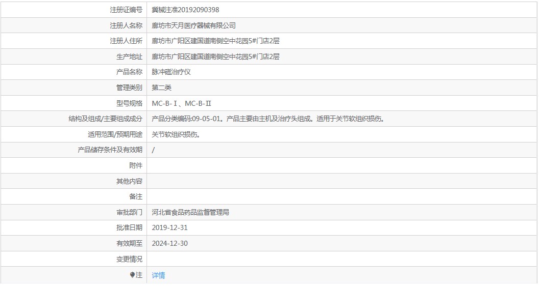Click the 管理类别 label

[x=129, y=88]
